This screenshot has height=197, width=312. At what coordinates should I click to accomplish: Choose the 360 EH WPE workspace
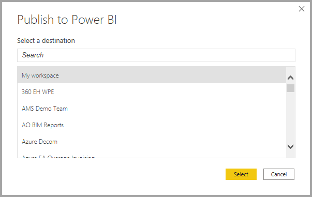pyautogui.click(x=152, y=92)
